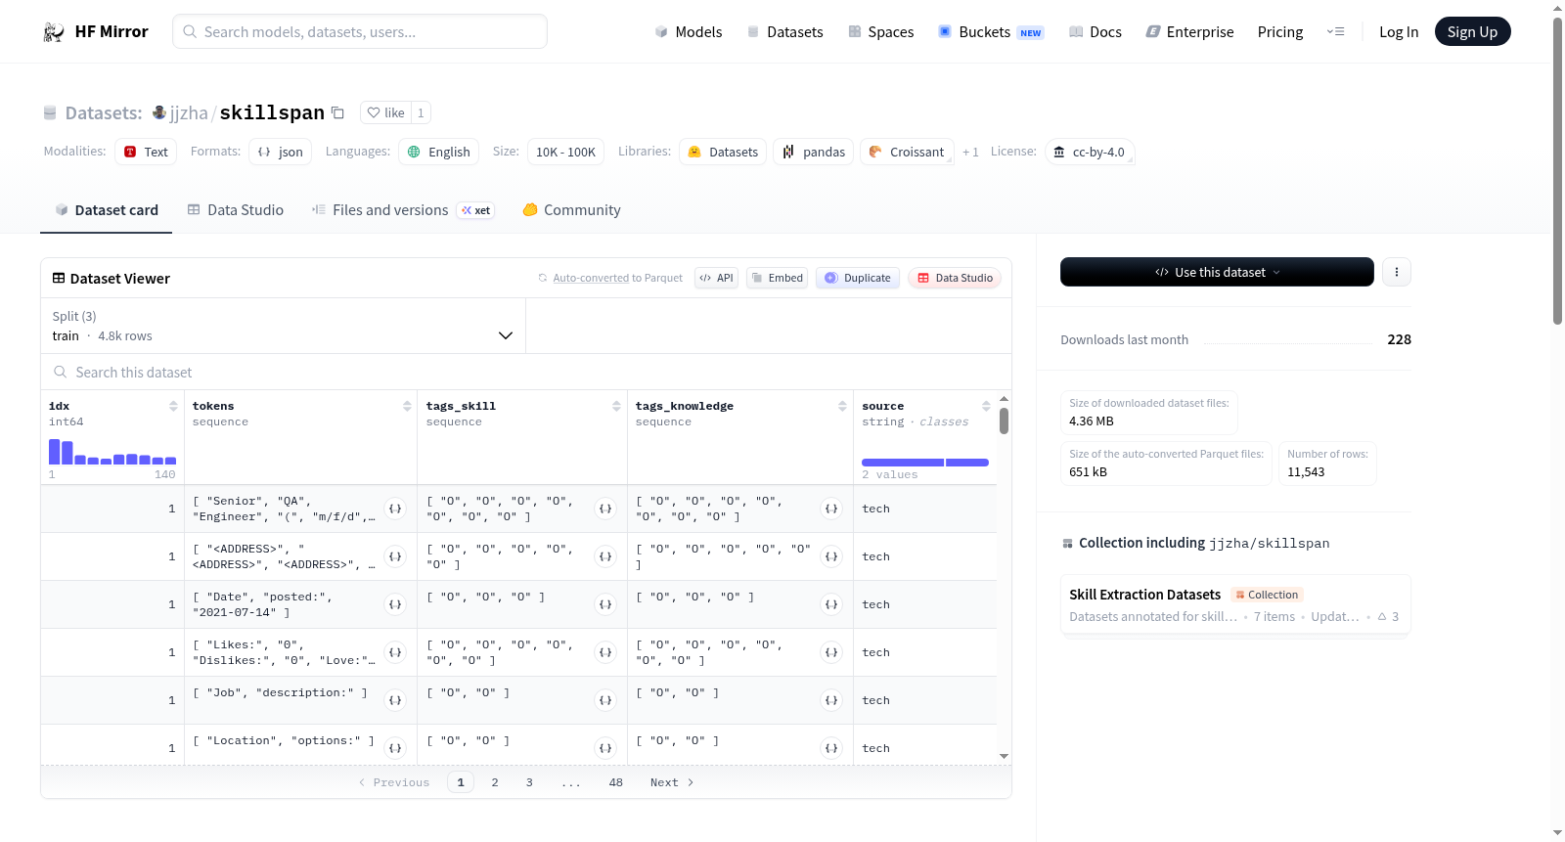Image resolution: width=1565 pixels, height=842 pixels.
Task: Open Skill Extraction Datasets collection
Action: pyautogui.click(x=1235, y=604)
